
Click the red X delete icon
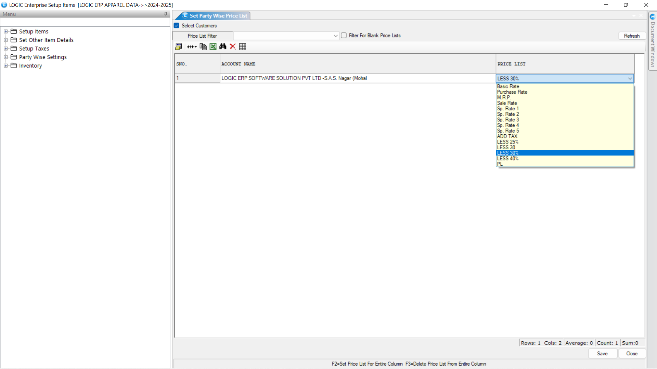pos(233,47)
